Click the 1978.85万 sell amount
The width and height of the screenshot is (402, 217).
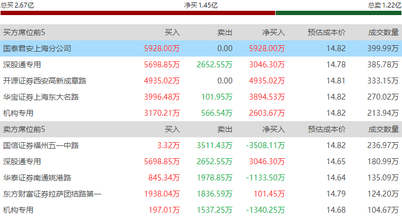pyautogui.click(x=214, y=178)
